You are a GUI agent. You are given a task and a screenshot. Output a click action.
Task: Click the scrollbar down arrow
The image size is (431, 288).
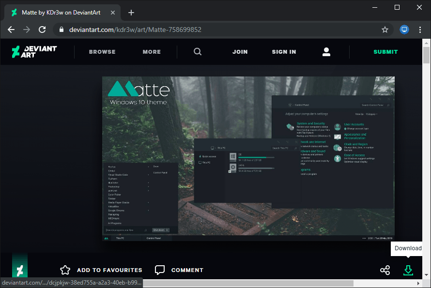coord(426,274)
